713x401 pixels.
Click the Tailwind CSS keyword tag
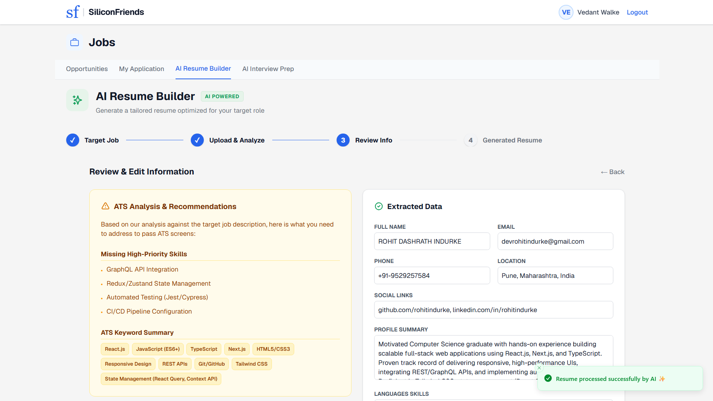251,364
